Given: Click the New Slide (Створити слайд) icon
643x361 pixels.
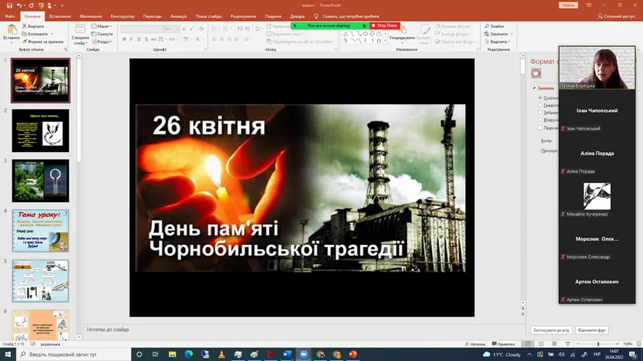Looking at the screenshot, I should pos(80,30).
